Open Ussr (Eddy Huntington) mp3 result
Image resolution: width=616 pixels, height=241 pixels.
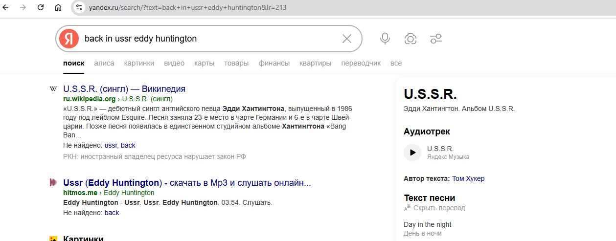click(187, 183)
